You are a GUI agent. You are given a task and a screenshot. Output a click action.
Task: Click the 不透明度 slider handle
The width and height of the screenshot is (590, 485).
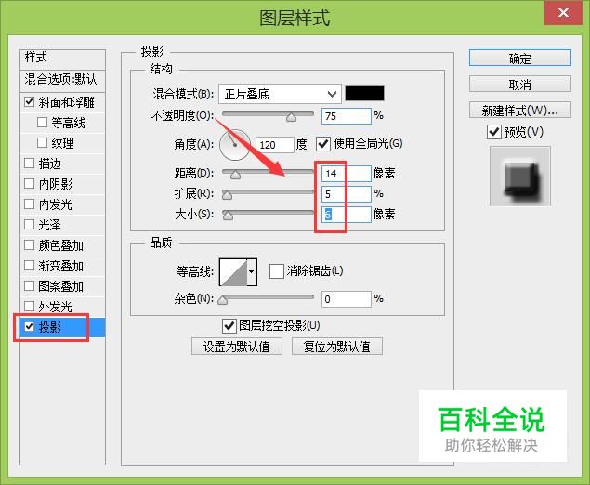[x=291, y=118]
